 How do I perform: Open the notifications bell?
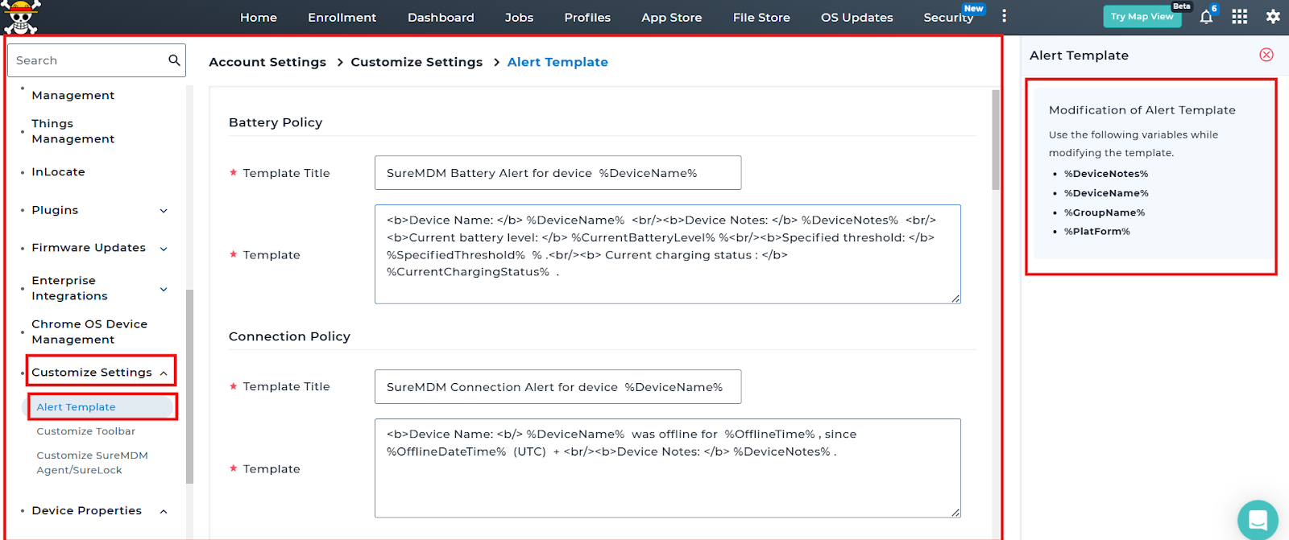[x=1206, y=17]
